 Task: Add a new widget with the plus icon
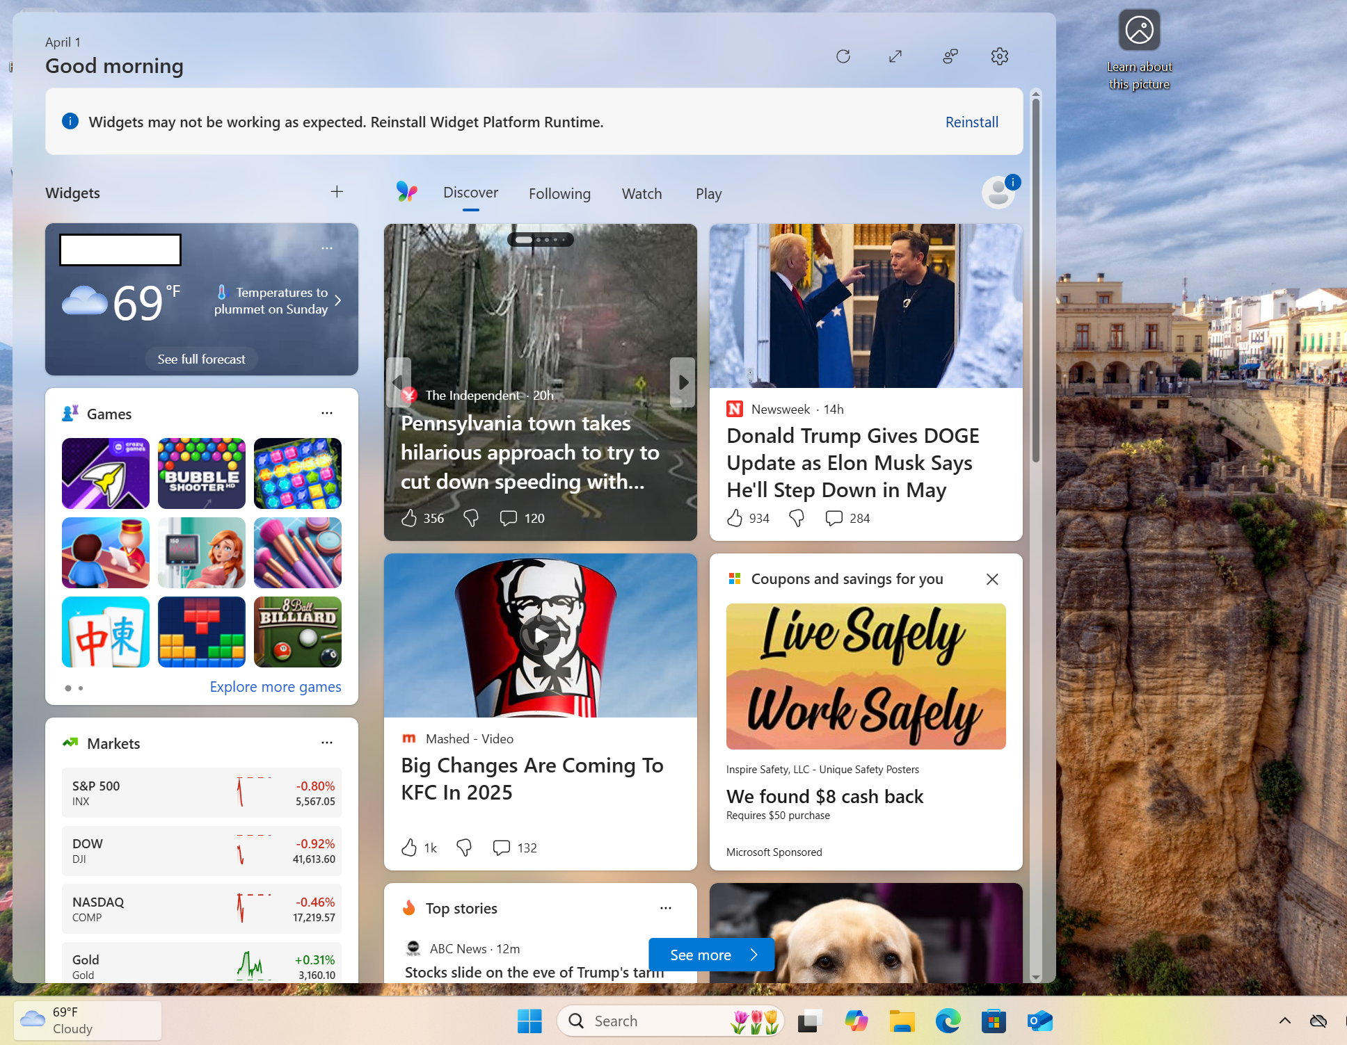tap(337, 192)
